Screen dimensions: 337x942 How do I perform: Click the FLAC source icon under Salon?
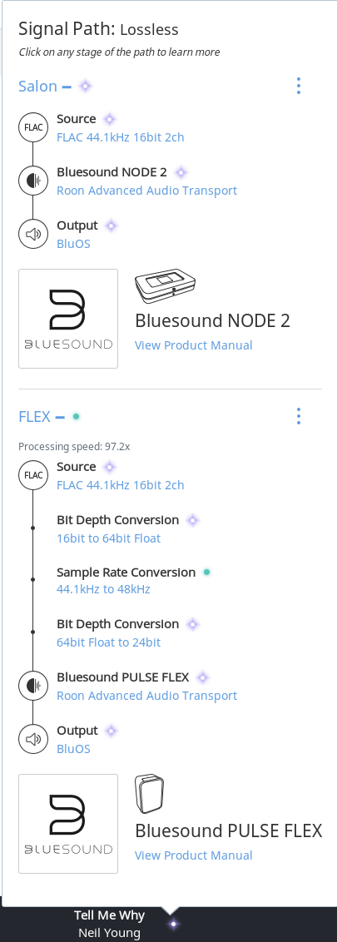[x=33, y=127]
